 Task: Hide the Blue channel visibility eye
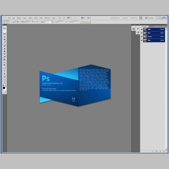click(142, 40)
